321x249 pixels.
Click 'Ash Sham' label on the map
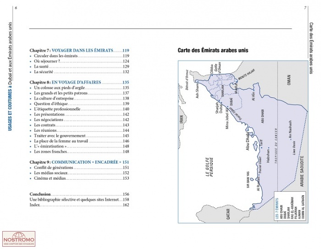[x=197, y=91]
